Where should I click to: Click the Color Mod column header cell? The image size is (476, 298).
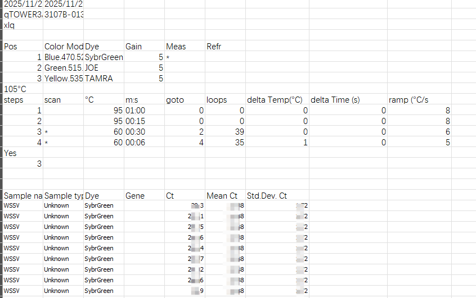coord(63,46)
